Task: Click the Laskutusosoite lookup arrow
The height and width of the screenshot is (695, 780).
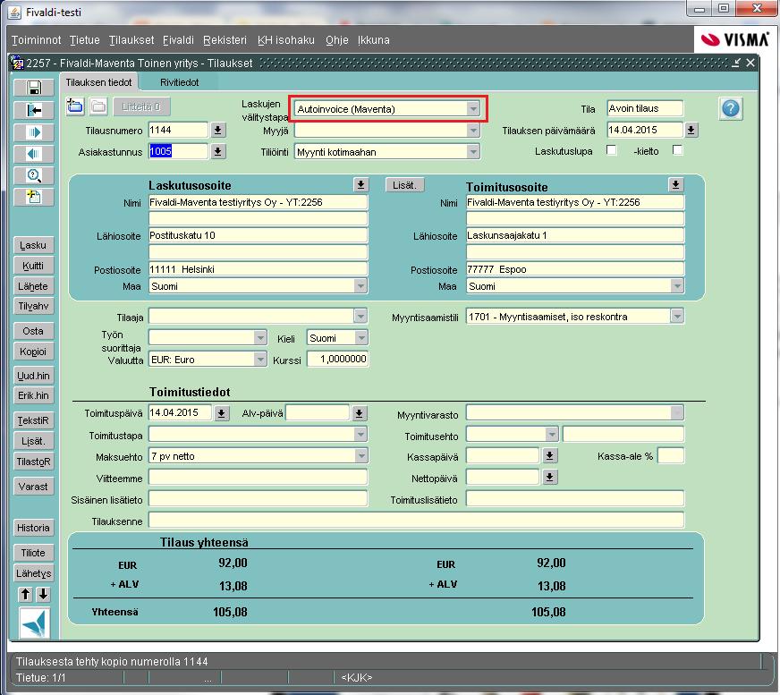Action: click(360, 184)
